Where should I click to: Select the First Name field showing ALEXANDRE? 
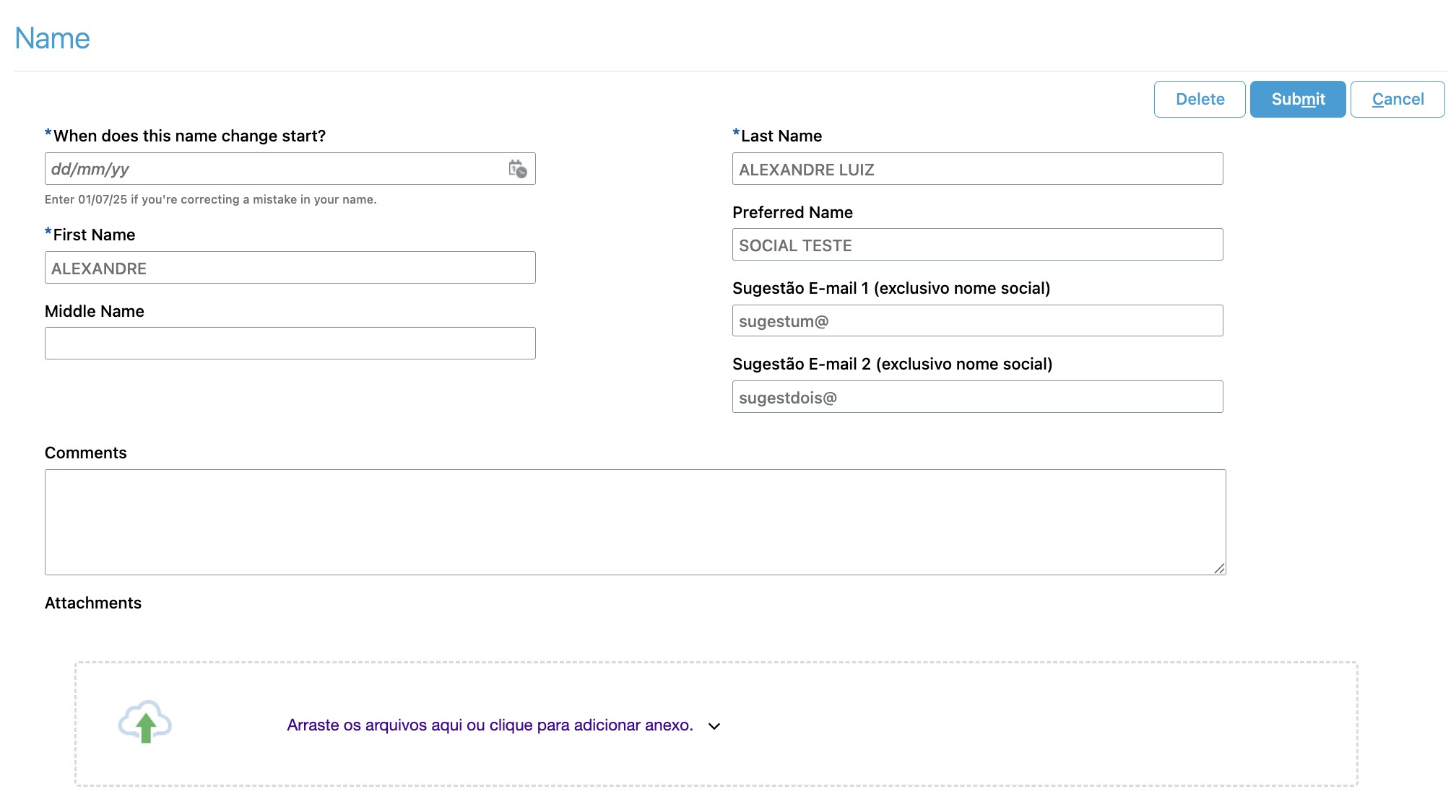click(x=290, y=268)
